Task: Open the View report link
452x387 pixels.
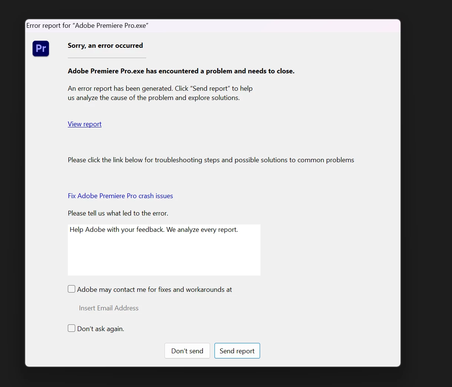Action: [x=84, y=124]
